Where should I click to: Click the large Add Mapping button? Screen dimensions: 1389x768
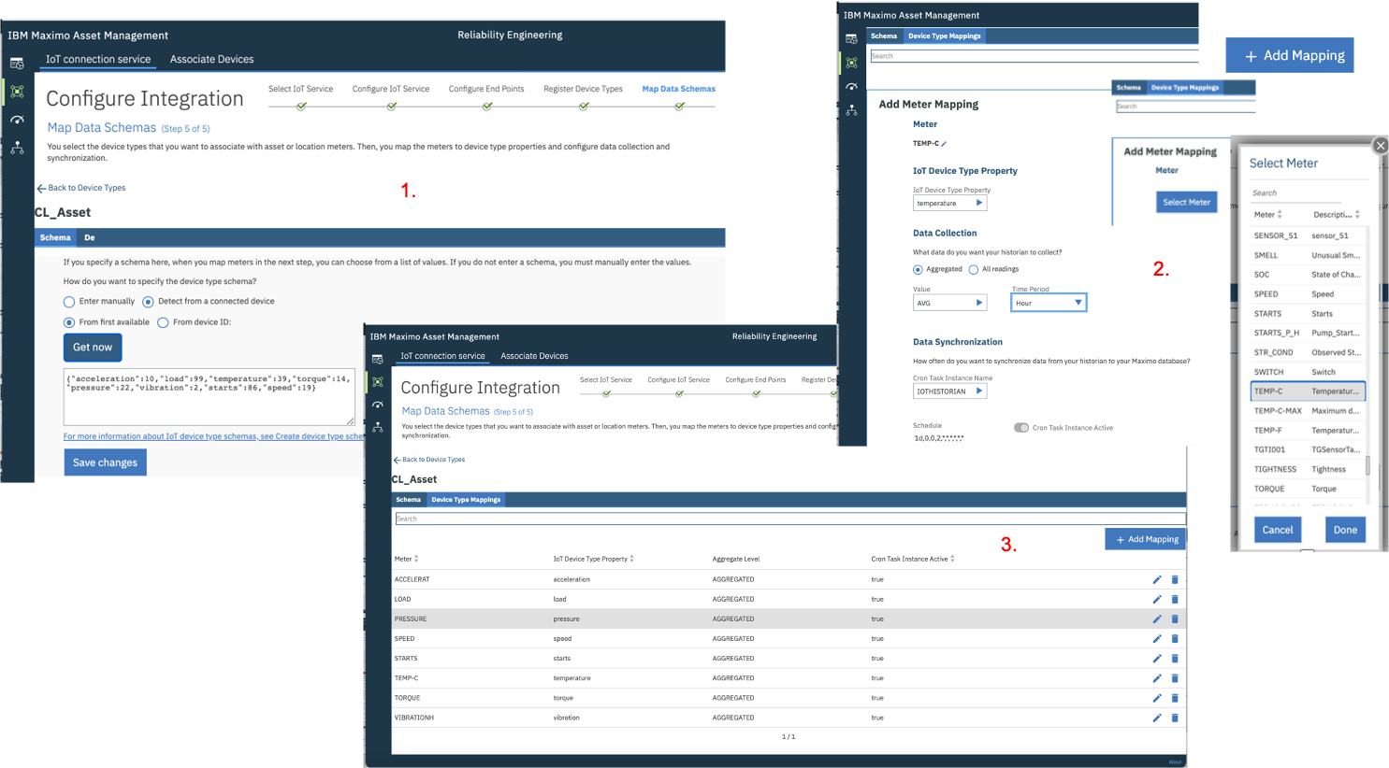point(1290,55)
